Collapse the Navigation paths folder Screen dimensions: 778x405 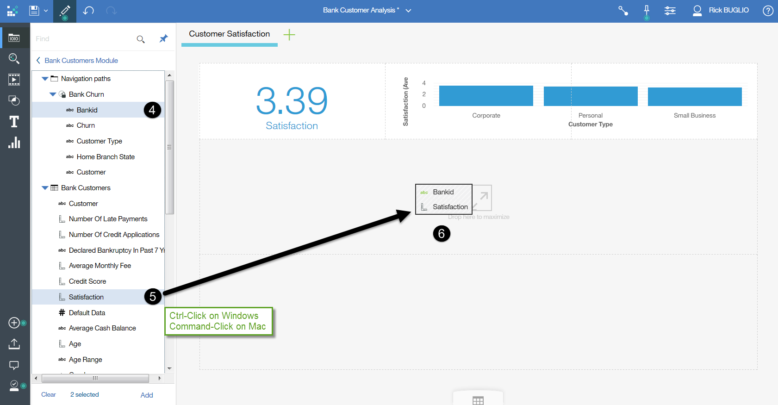coord(45,79)
